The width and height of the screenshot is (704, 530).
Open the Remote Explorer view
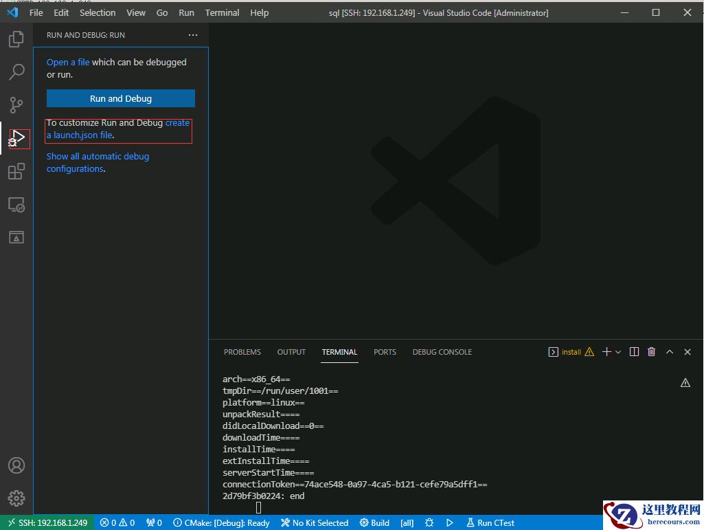tap(16, 204)
